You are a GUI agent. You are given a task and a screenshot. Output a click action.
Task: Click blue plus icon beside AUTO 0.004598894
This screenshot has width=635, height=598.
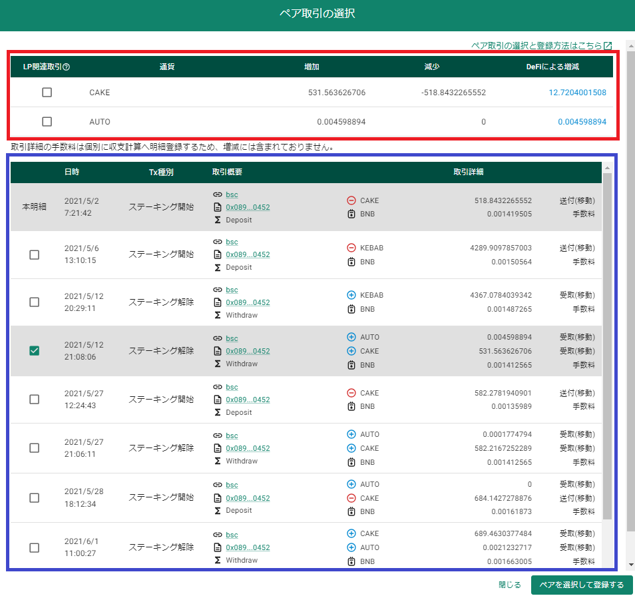point(351,337)
